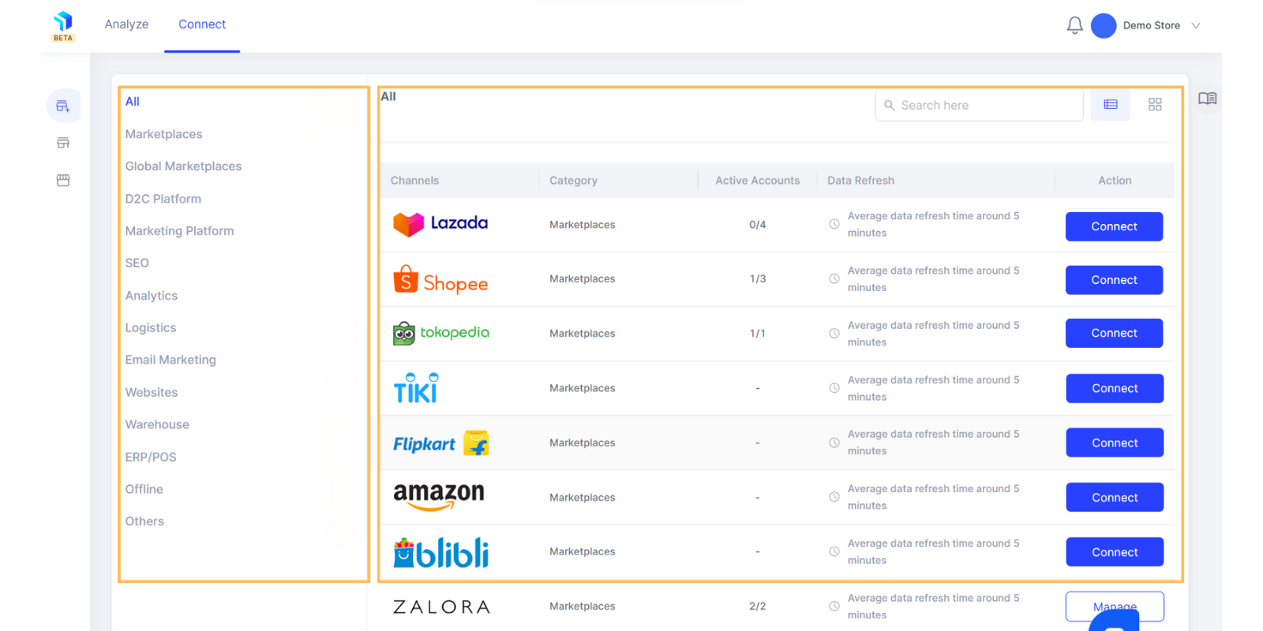Show Analytics channels
The height and width of the screenshot is (631, 1263).
(x=151, y=296)
